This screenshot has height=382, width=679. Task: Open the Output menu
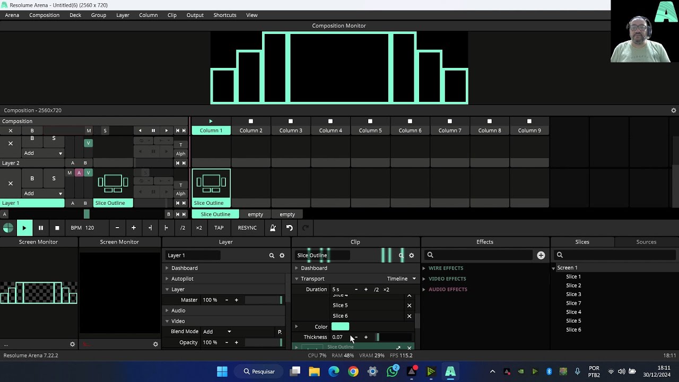[x=195, y=15]
